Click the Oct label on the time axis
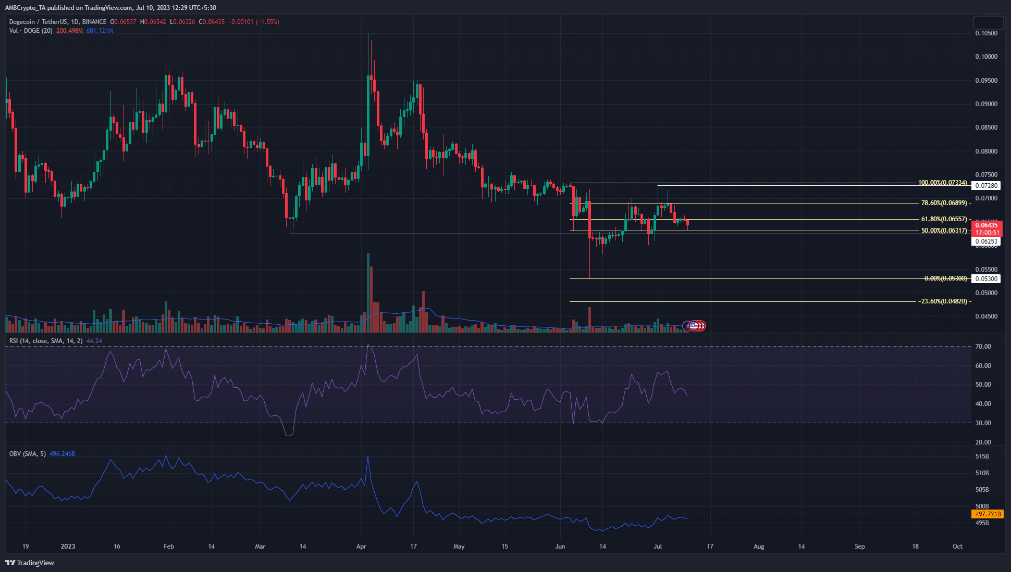This screenshot has width=1011, height=572. click(957, 546)
